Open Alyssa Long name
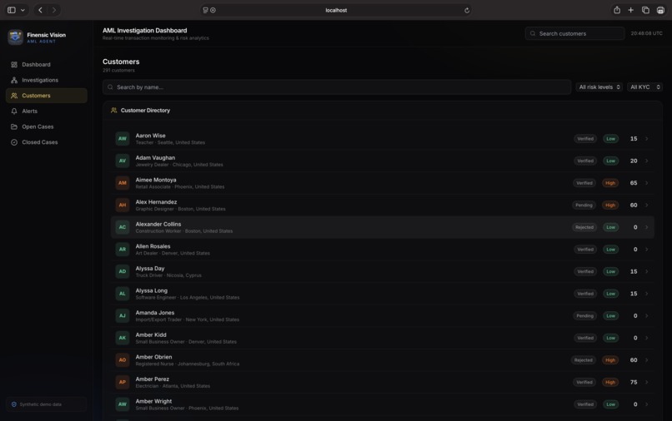Image resolution: width=672 pixels, height=421 pixels. 151,290
